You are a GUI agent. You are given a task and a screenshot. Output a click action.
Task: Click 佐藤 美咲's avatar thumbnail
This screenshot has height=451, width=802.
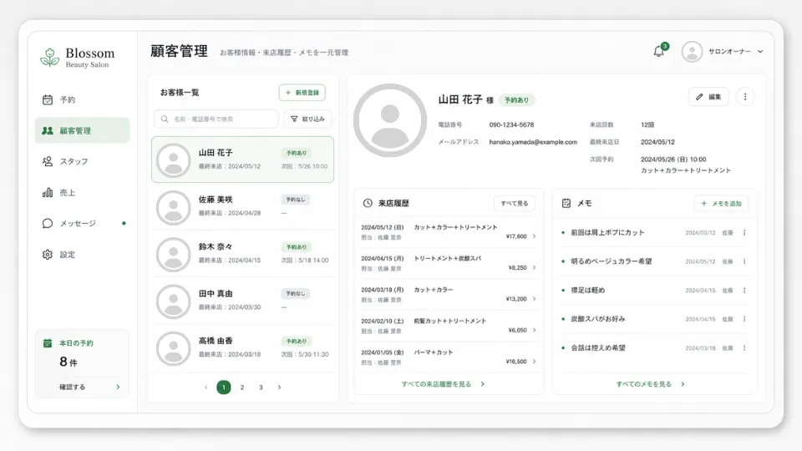174,208
